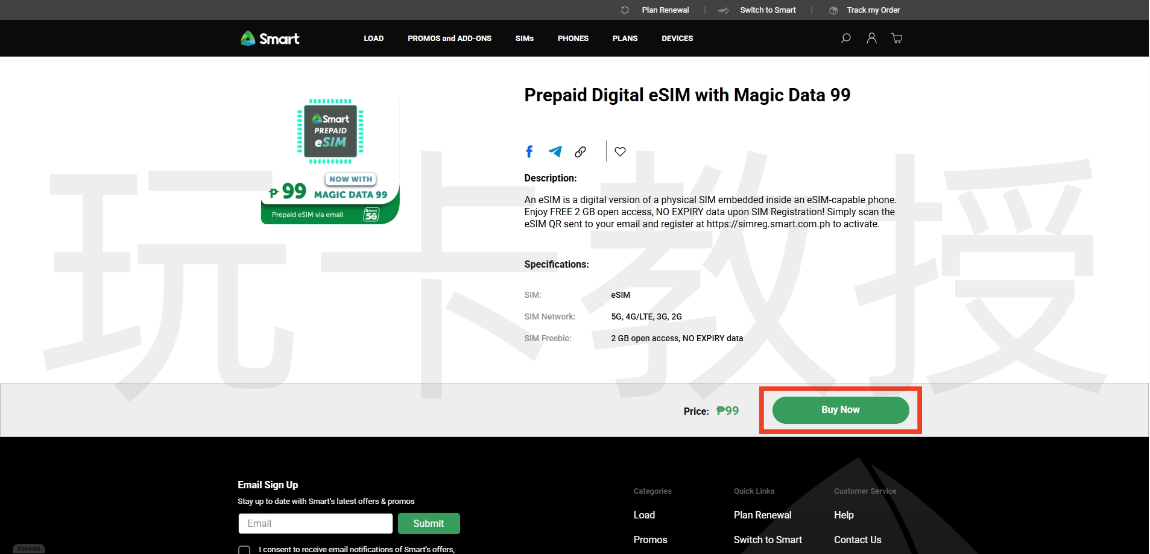This screenshot has height=554, width=1150.
Task: Click the Switch to Smart arrows icon
Action: coord(724,10)
